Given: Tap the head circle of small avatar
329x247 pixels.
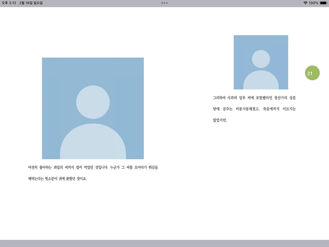Looking at the screenshot, I should pos(261,59).
